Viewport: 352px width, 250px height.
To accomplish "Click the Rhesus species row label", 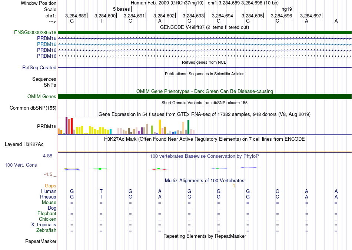I will click(48, 197).
